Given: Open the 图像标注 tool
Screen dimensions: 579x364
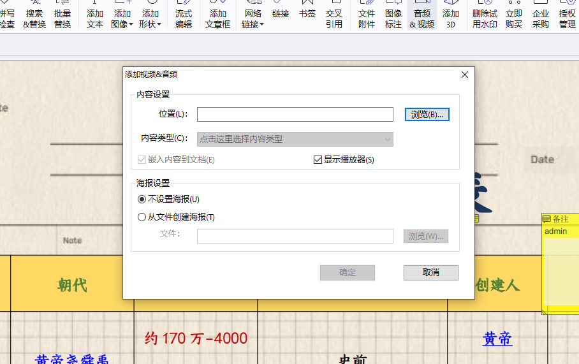Looking at the screenshot, I should pyautogui.click(x=393, y=14).
